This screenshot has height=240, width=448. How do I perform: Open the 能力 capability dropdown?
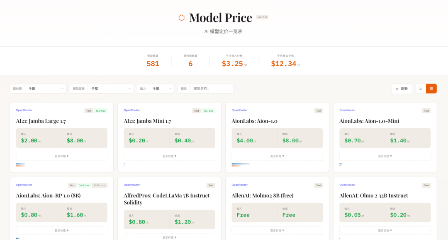(x=161, y=89)
